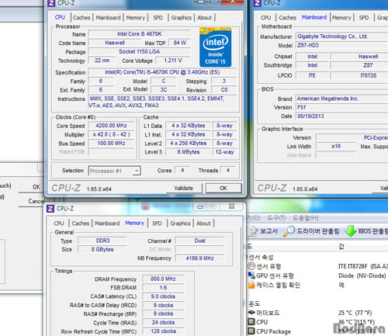388x336 pixels.
Task: Click the Intel Core i5 logo
Action: coord(215,47)
